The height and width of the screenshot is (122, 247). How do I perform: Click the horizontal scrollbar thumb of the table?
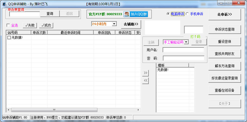click(x=54, y=110)
